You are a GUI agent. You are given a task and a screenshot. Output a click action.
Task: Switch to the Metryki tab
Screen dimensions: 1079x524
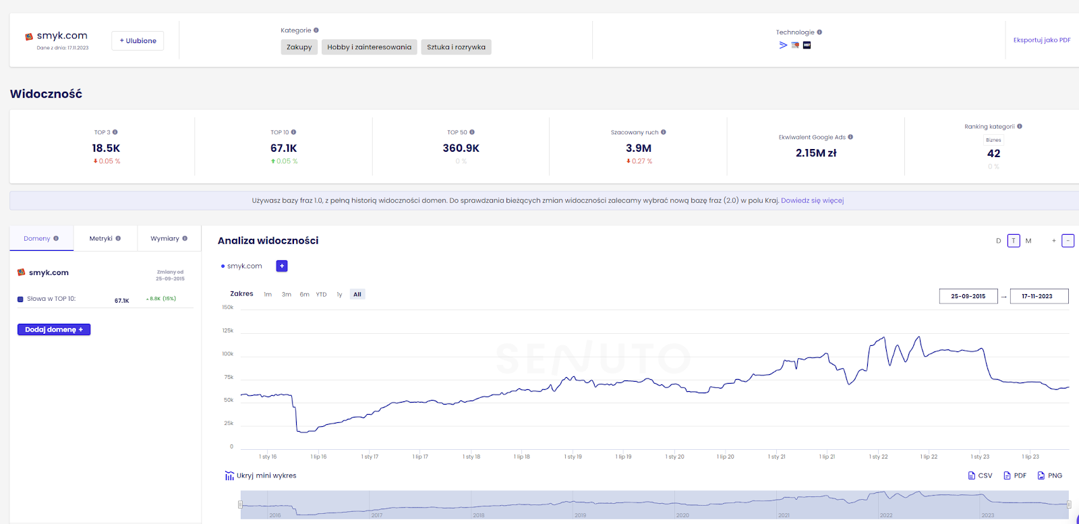(106, 239)
